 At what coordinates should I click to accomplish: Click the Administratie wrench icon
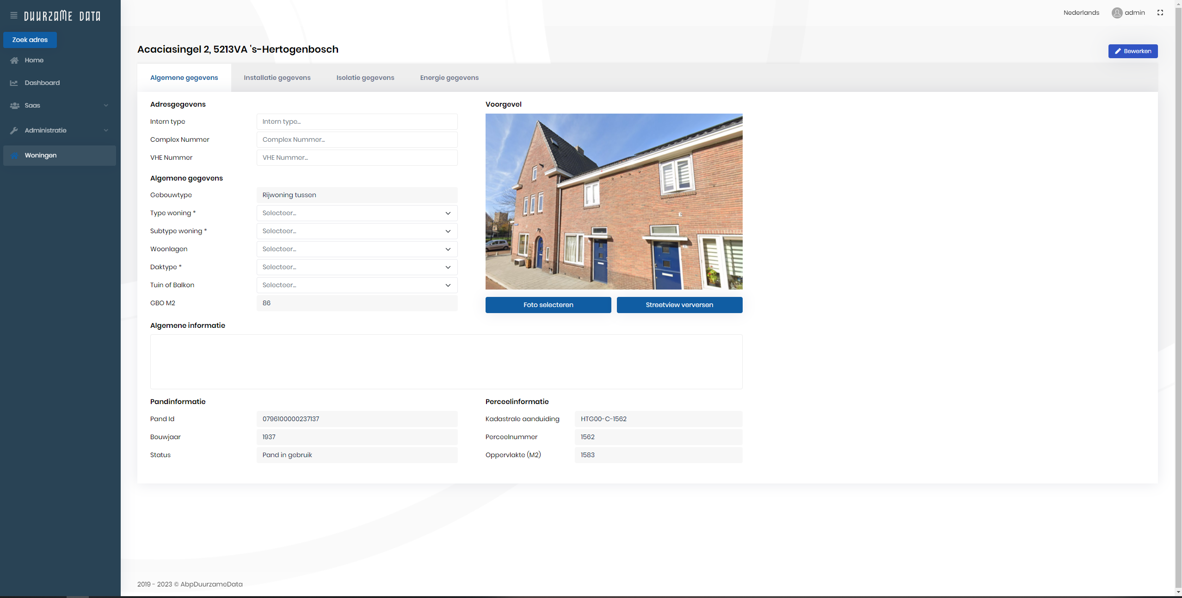tap(14, 131)
